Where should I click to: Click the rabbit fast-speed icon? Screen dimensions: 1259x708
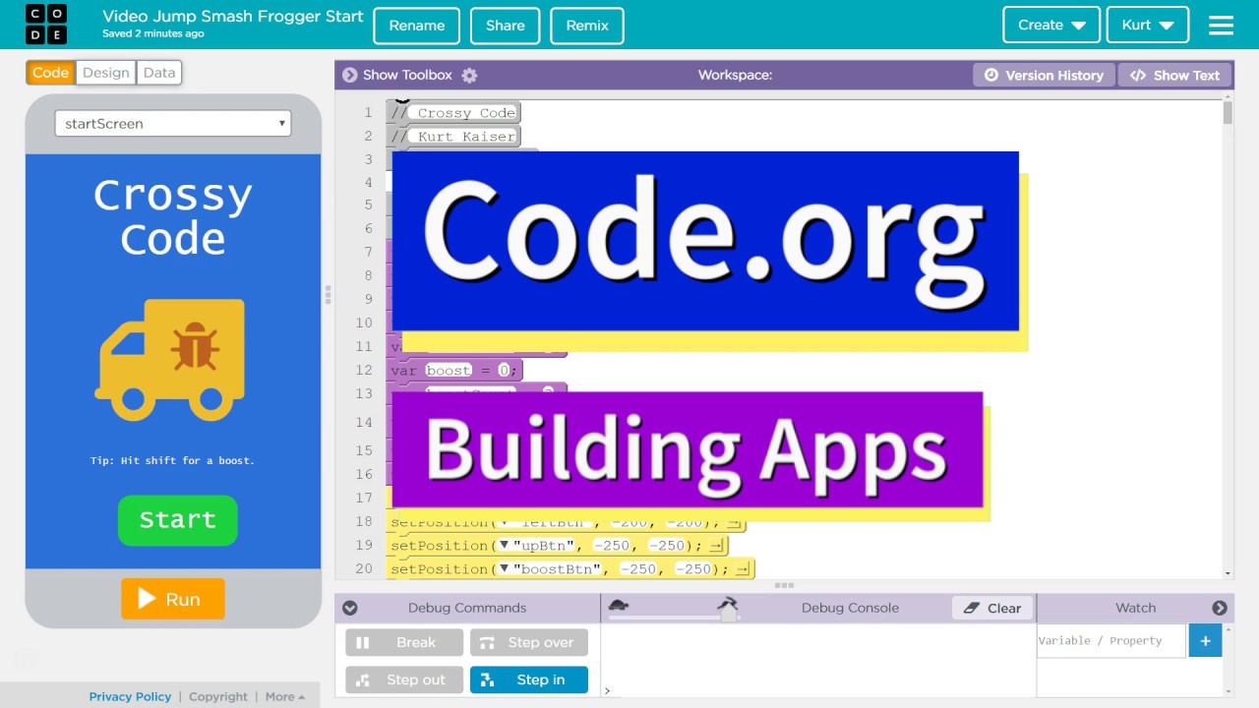click(728, 604)
